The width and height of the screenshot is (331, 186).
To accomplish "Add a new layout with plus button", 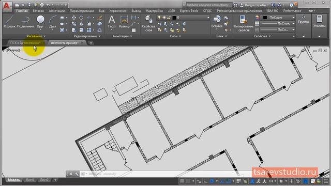I will 55,180.
